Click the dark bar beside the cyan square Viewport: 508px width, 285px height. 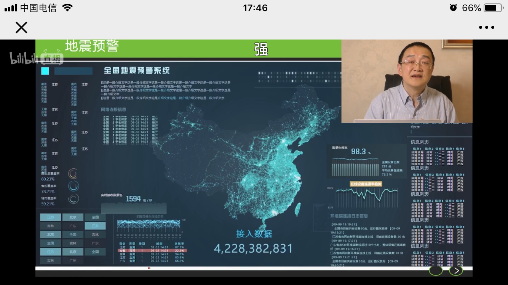[73, 71]
